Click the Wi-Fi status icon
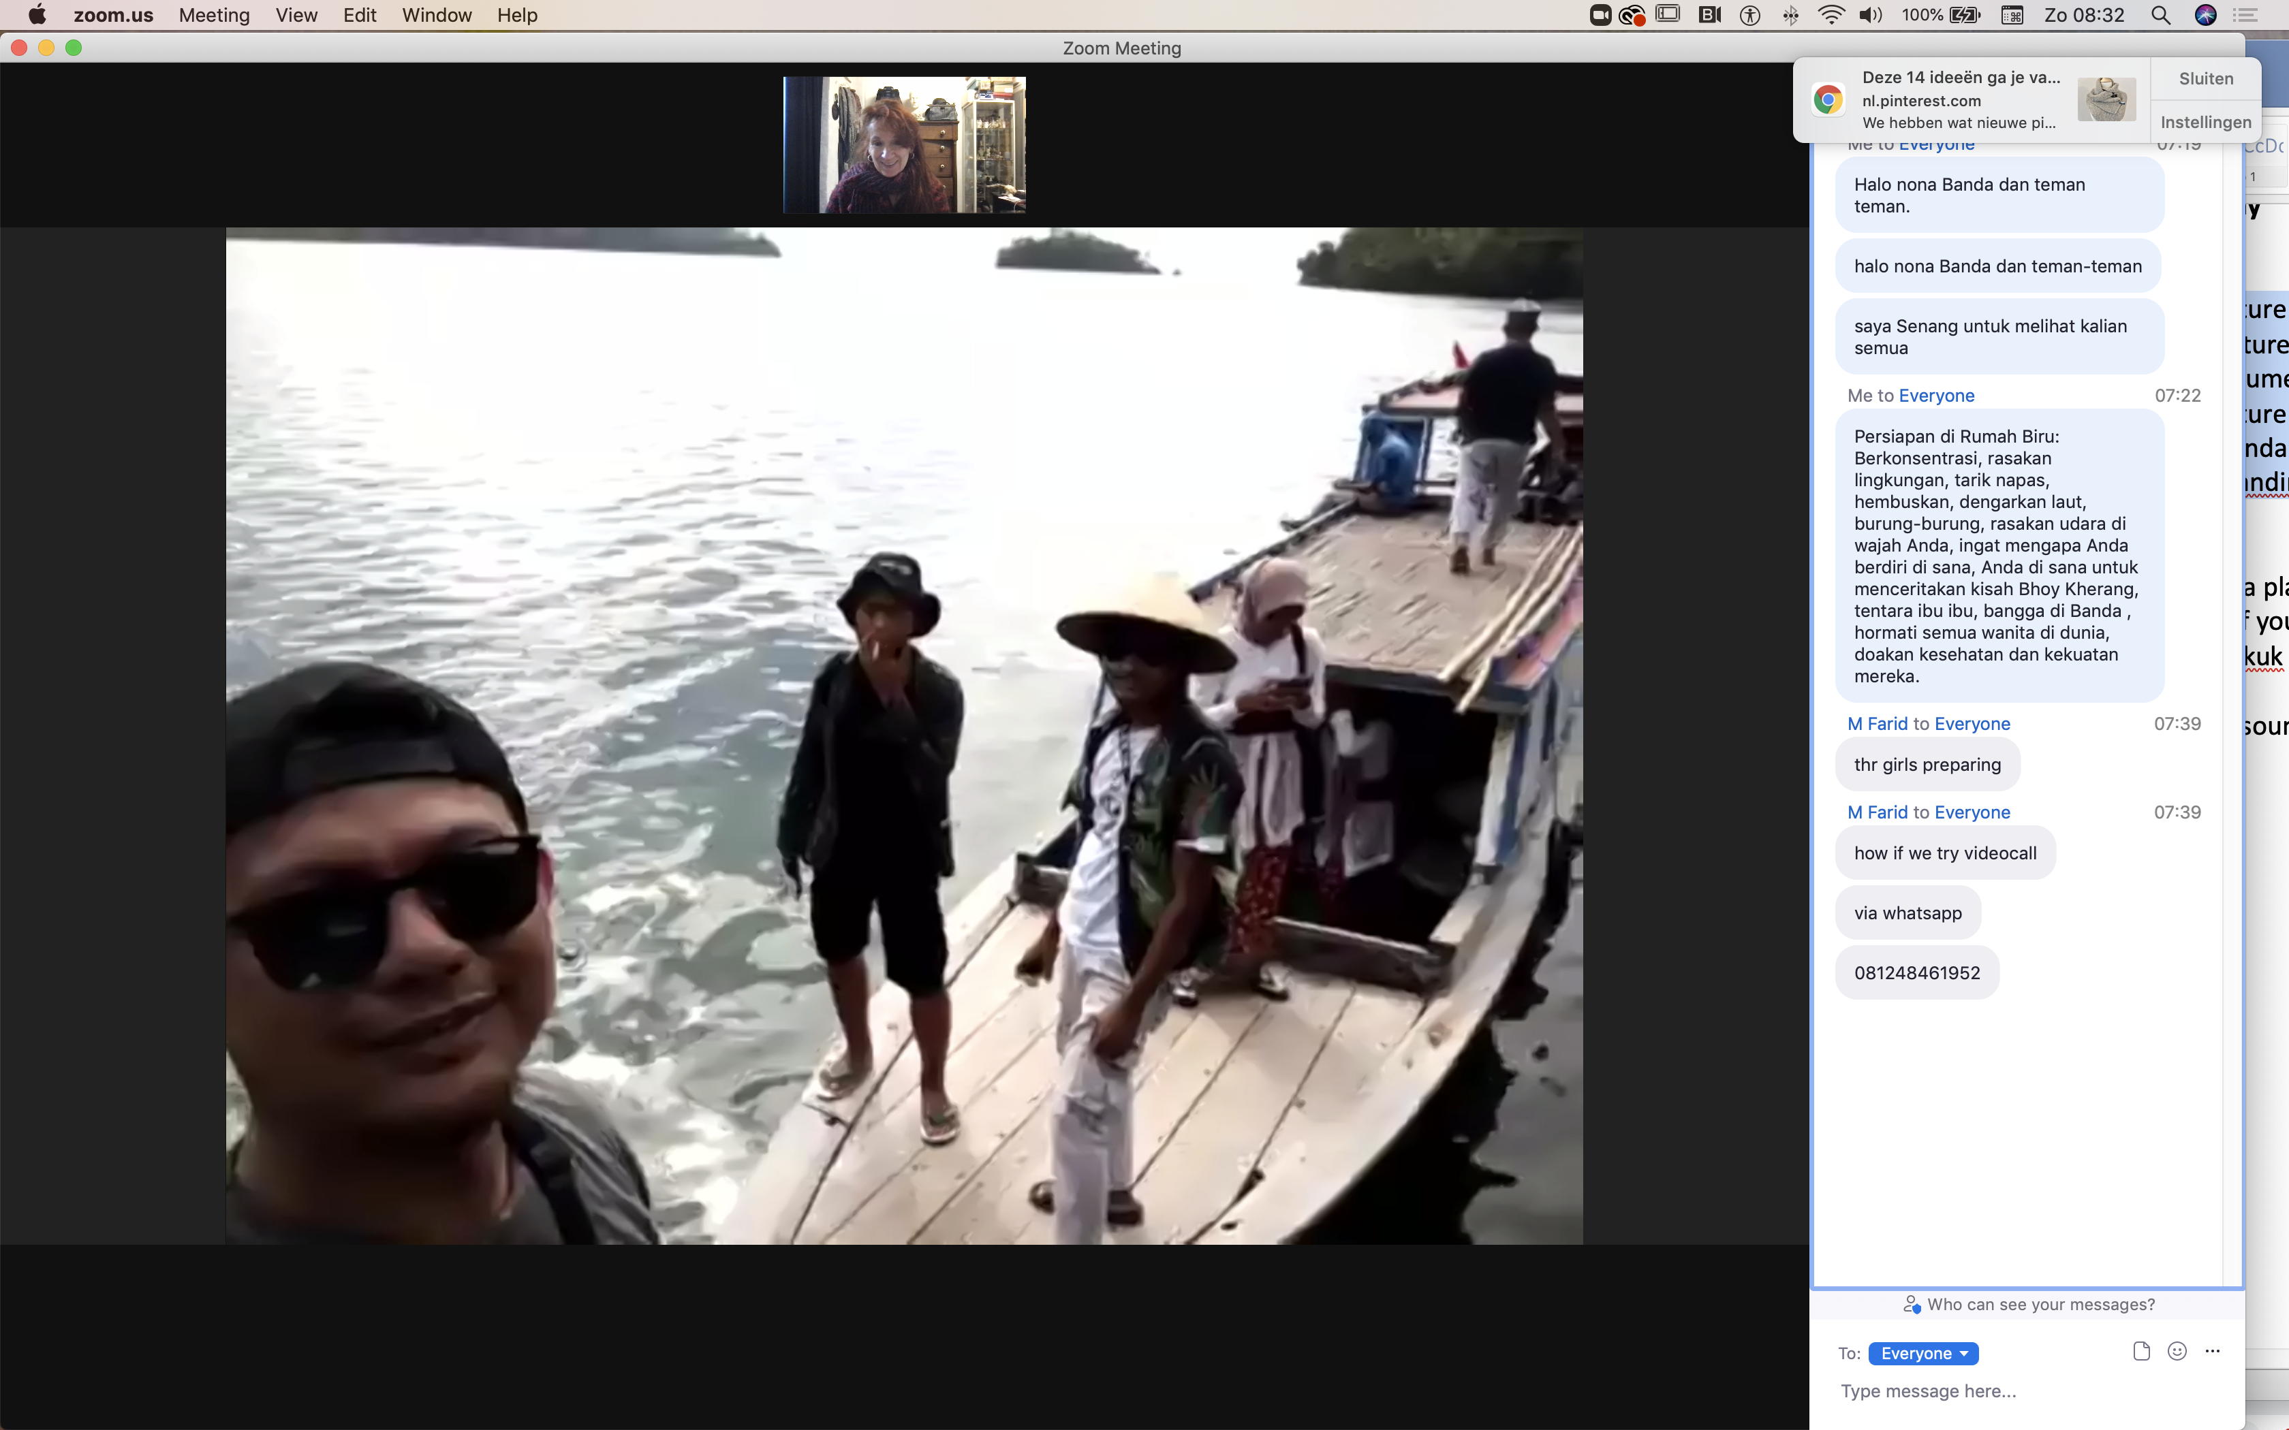This screenshot has width=2289, height=1430. [1831, 15]
